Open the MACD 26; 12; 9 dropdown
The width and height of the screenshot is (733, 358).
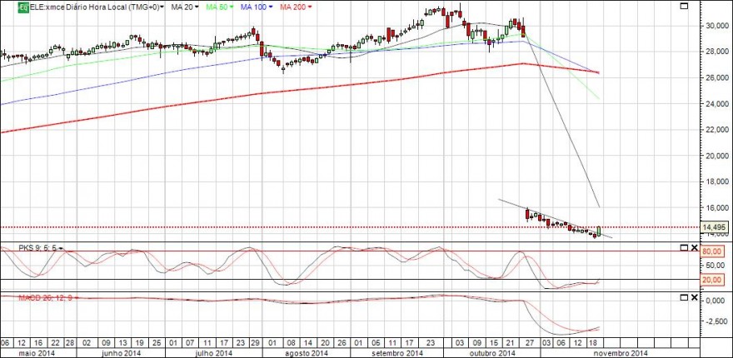(x=47, y=298)
